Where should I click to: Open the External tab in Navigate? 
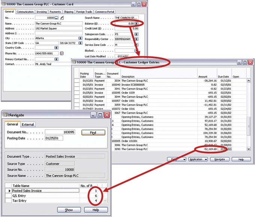[27, 125]
